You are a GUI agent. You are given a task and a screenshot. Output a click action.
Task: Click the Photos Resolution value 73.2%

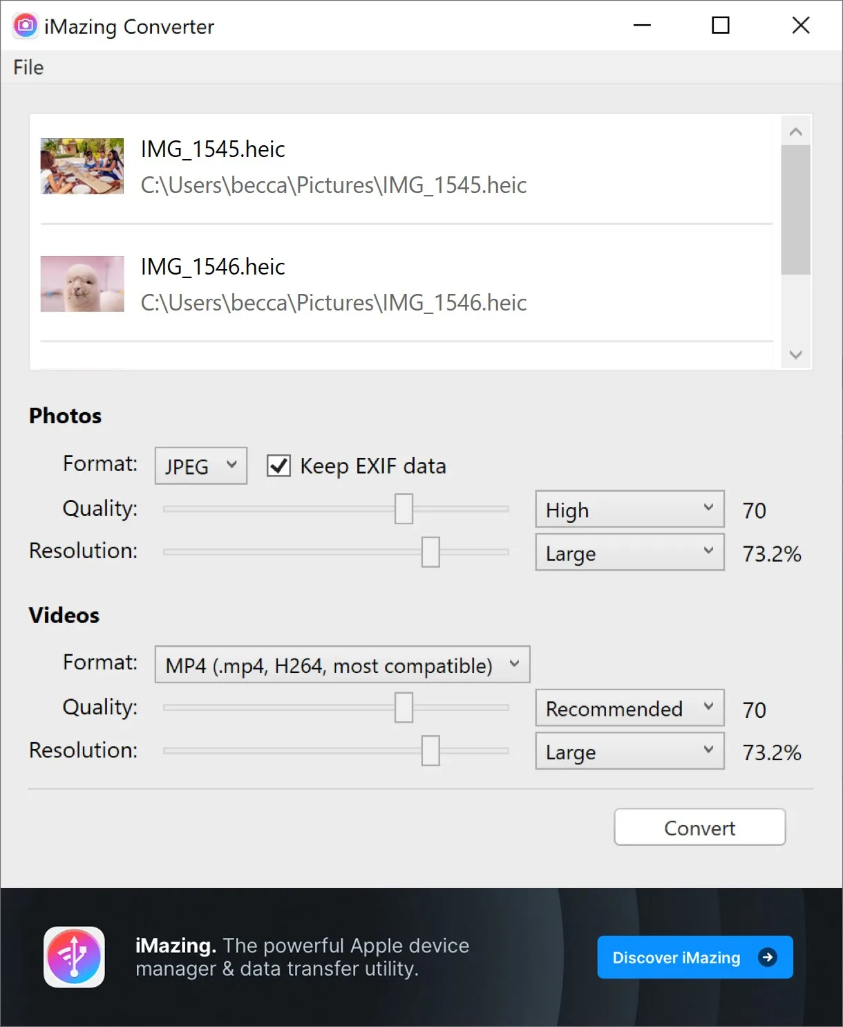pyautogui.click(x=772, y=553)
